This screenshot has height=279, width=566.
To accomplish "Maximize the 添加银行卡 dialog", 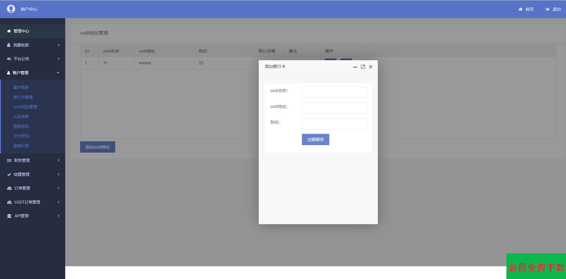I will pyautogui.click(x=363, y=67).
